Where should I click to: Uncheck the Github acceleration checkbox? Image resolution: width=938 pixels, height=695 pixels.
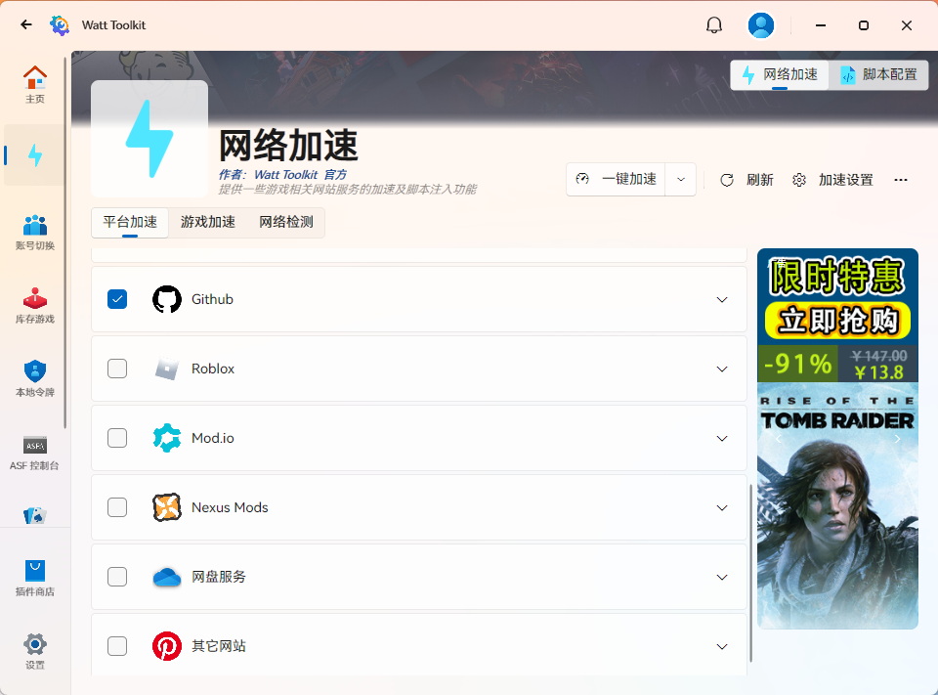pyautogui.click(x=117, y=299)
